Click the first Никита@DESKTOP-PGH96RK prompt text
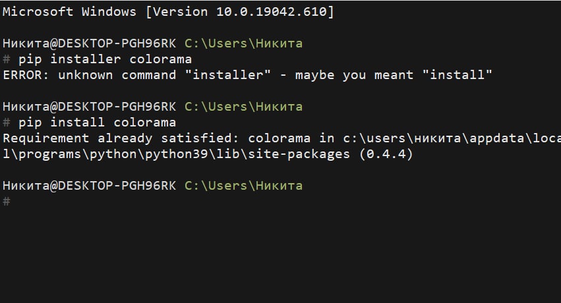The height and width of the screenshot is (303, 561). point(89,43)
